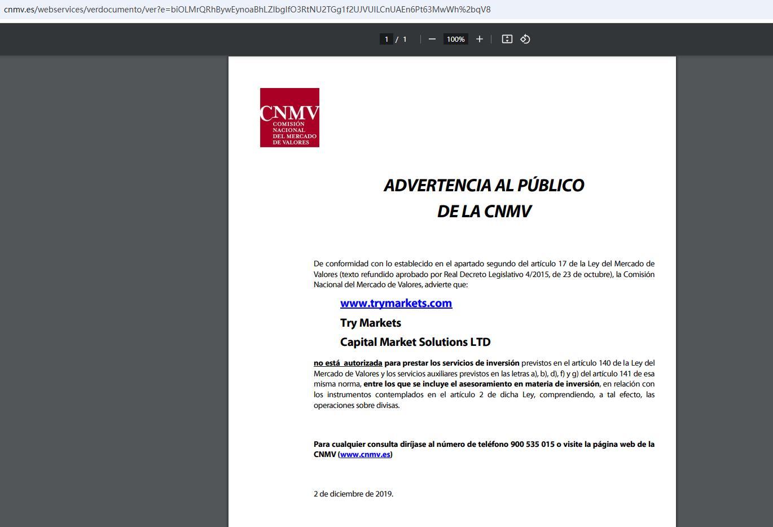The height and width of the screenshot is (527, 773).
Task: Click the current page number field
Action: point(386,39)
